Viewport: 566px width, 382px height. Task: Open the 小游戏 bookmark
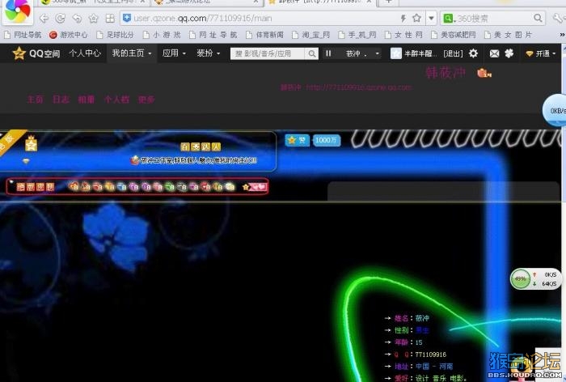(x=162, y=35)
